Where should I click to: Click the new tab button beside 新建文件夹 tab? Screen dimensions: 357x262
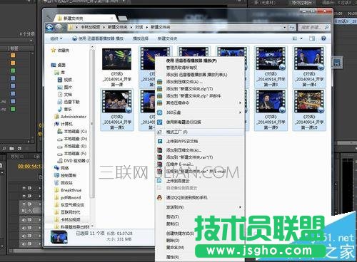point(122,19)
